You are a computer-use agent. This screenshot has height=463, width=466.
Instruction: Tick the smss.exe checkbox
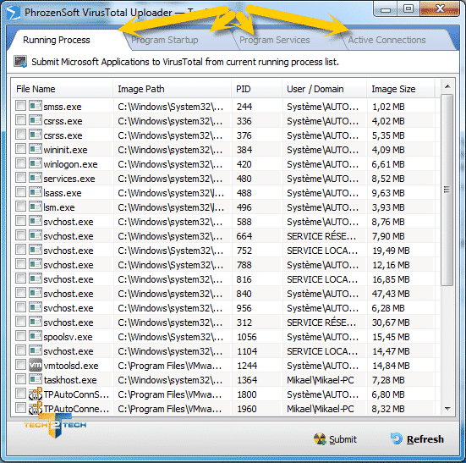point(20,105)
